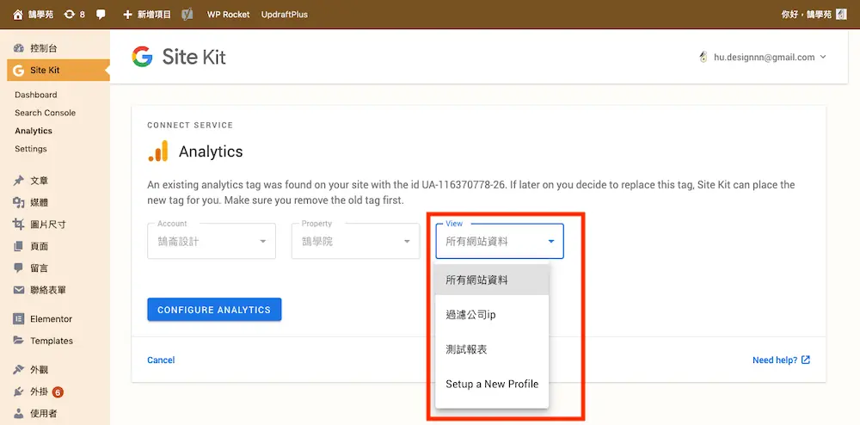Click the Google G icon beside Site Kit menu
Image resolution: width=860 pixels, height=425 pixels.
pyautogui.click(x=19, y=71)
